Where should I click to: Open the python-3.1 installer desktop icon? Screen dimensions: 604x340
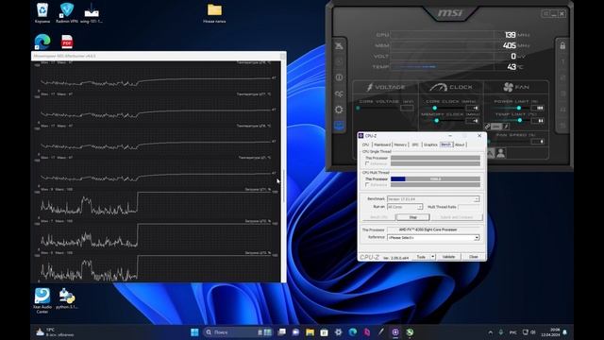tap(67, 298)
